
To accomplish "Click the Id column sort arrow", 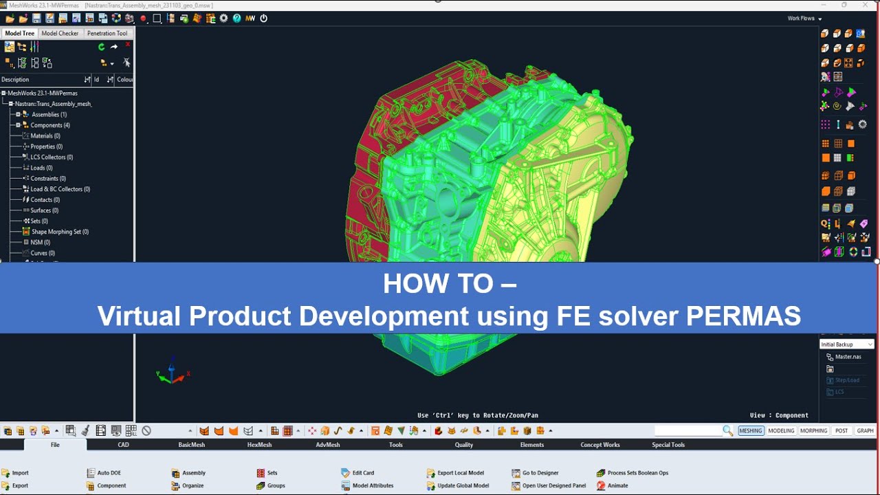I will pos(110,80).
